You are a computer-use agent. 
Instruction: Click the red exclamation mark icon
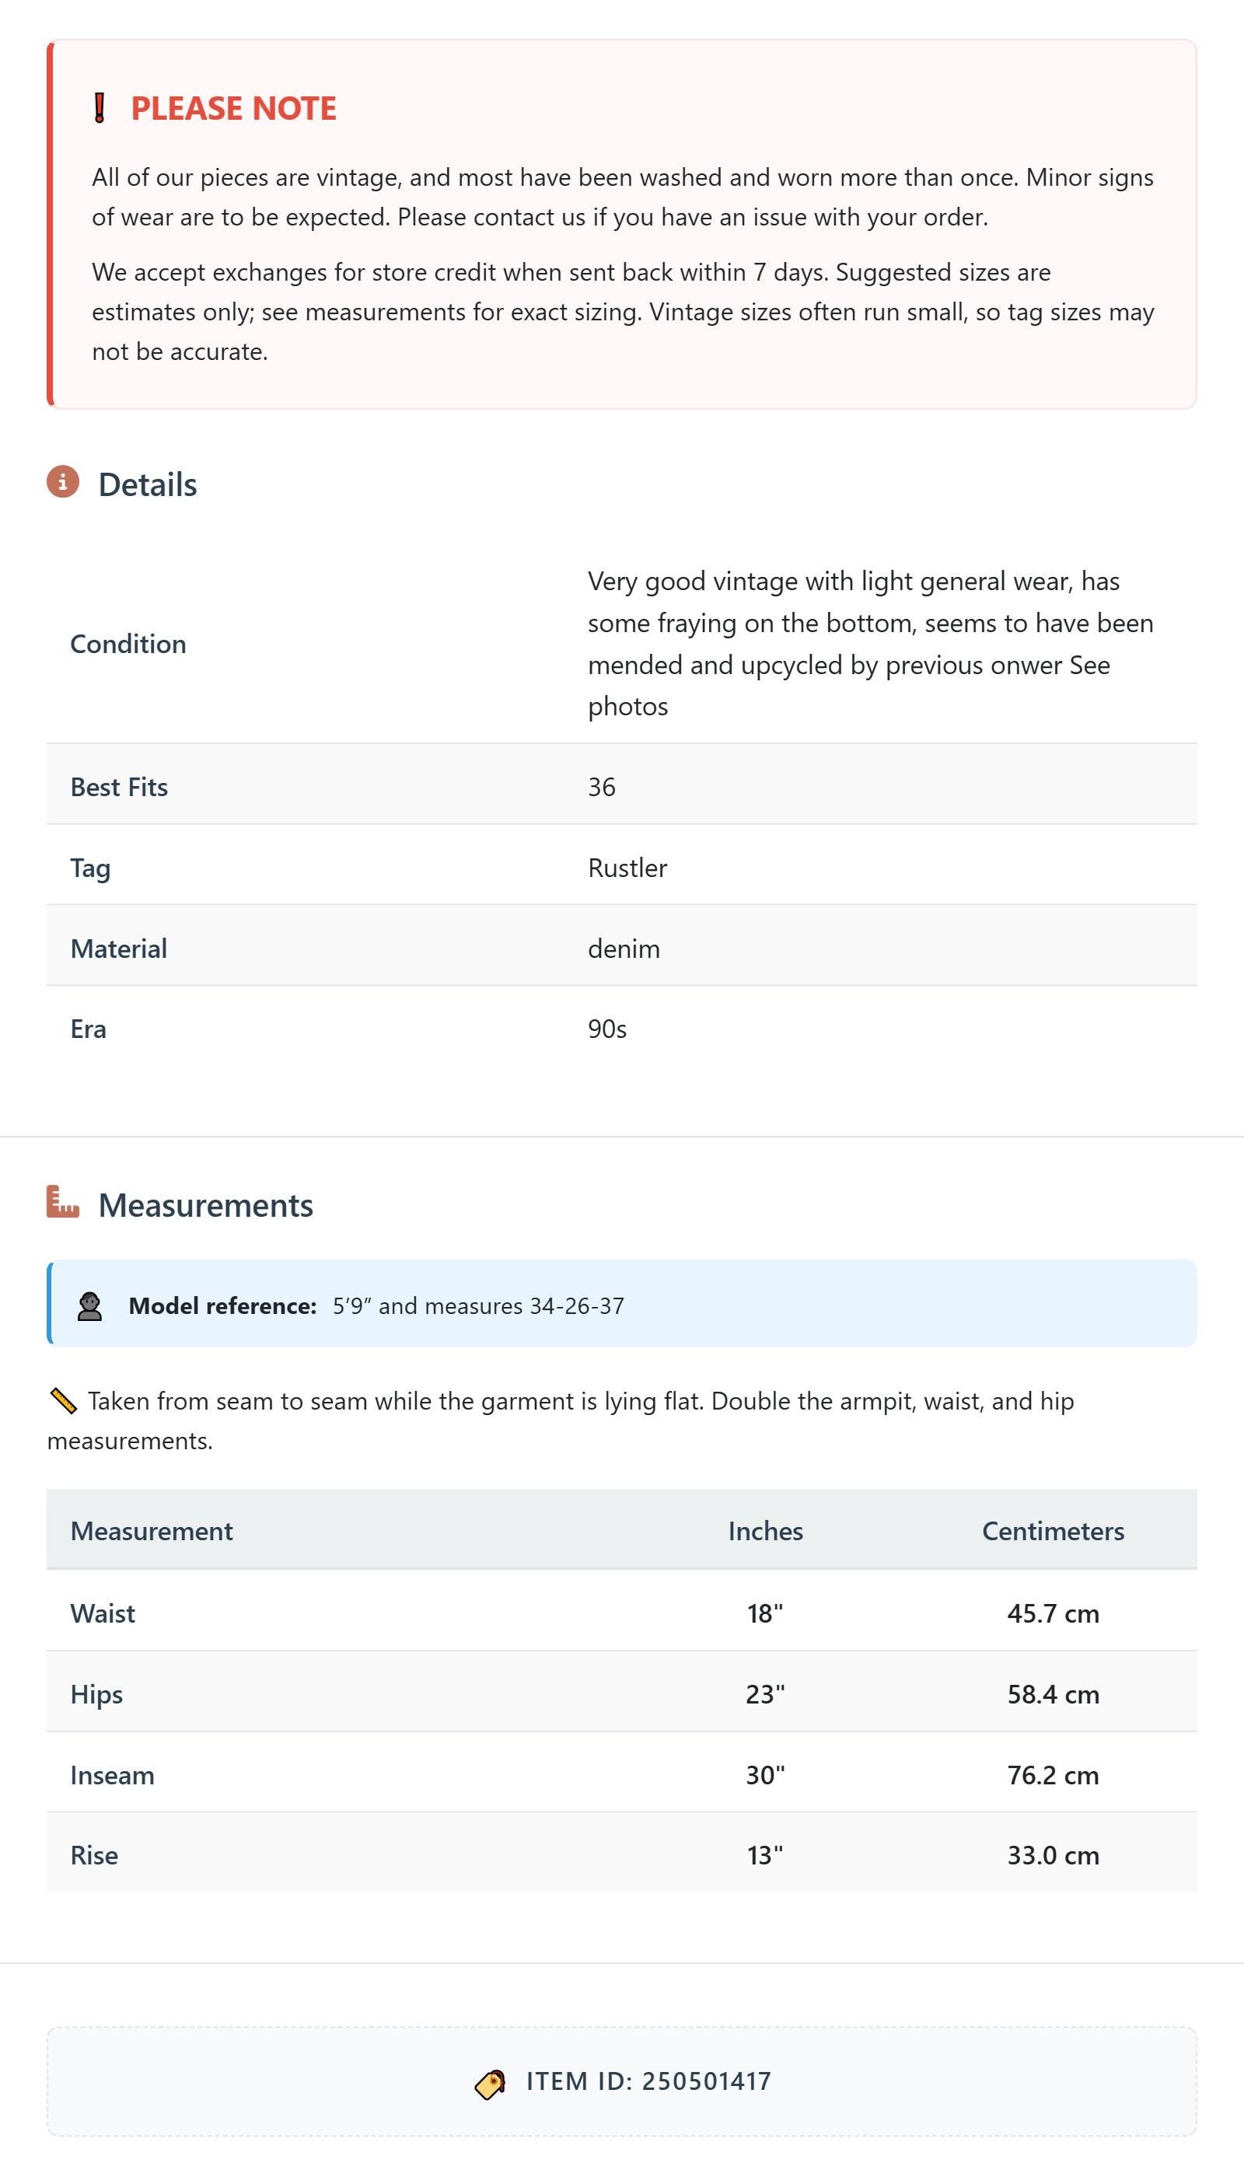click(x=99, y=109)
